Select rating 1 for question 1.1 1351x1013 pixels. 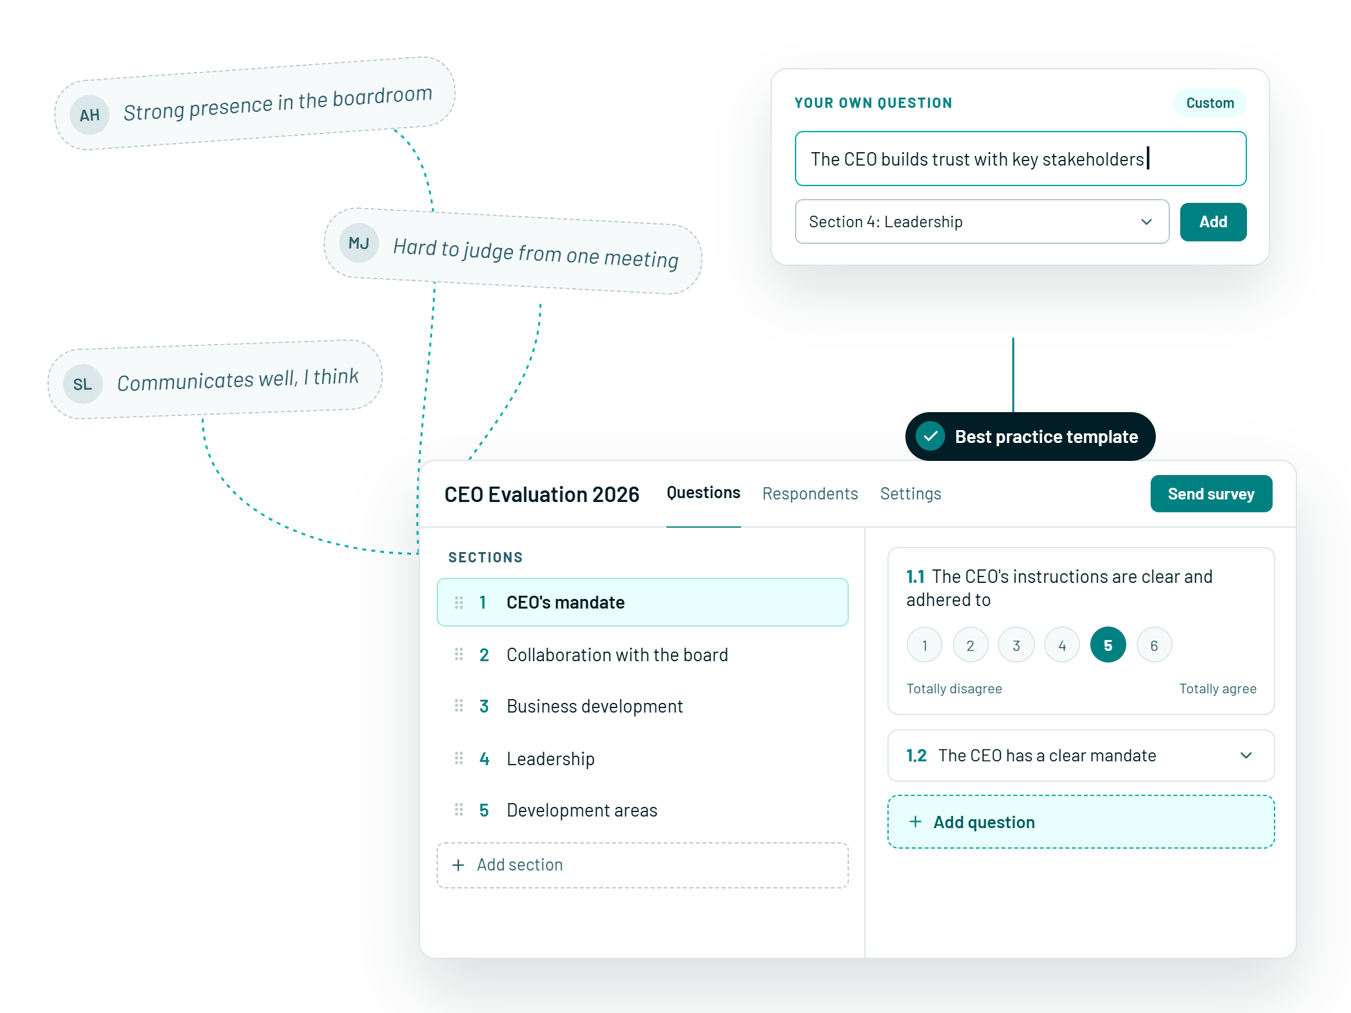coord(924,645)
